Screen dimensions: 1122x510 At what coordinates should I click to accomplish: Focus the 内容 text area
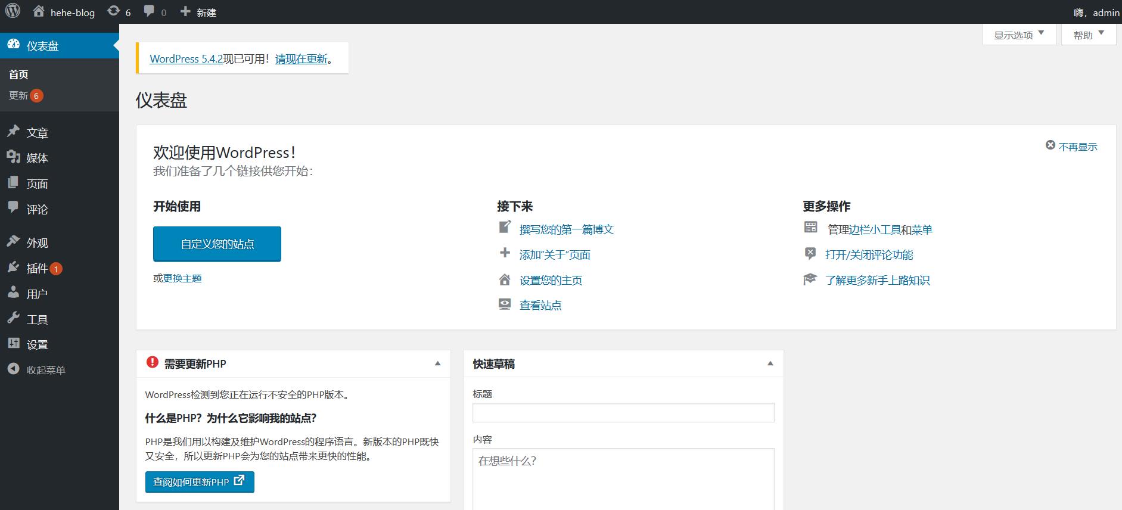pos(623,479)
